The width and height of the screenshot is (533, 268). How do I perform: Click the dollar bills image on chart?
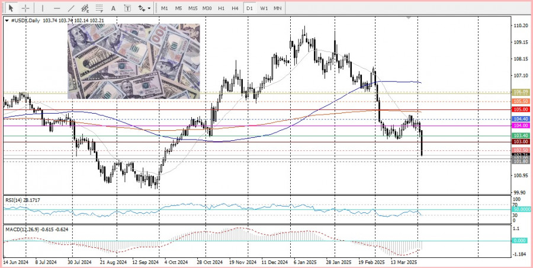pos(133,62)
